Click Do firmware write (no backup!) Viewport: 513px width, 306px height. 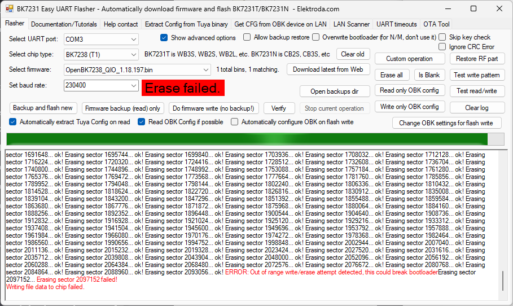[213, 108]
